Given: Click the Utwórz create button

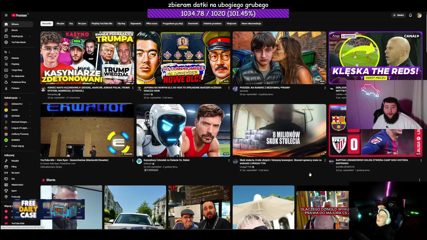Looking at the screenshot, I should click(398, 15).
